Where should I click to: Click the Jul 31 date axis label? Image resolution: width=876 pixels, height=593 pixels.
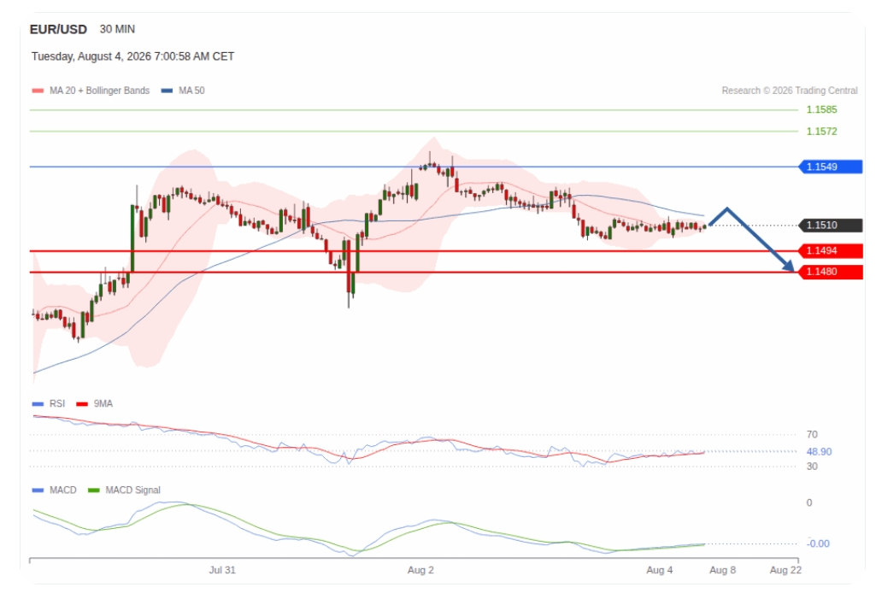[x=222, y=570]
